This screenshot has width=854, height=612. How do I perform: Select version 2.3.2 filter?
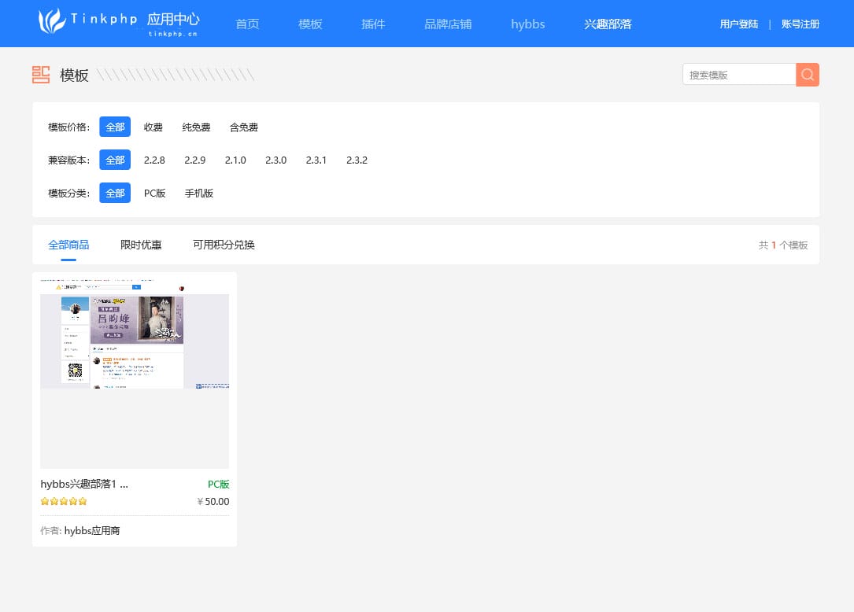(x=357, y=160)
